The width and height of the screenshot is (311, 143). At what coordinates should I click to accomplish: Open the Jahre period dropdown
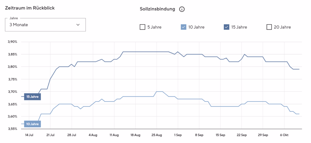(x=45, y=25)
